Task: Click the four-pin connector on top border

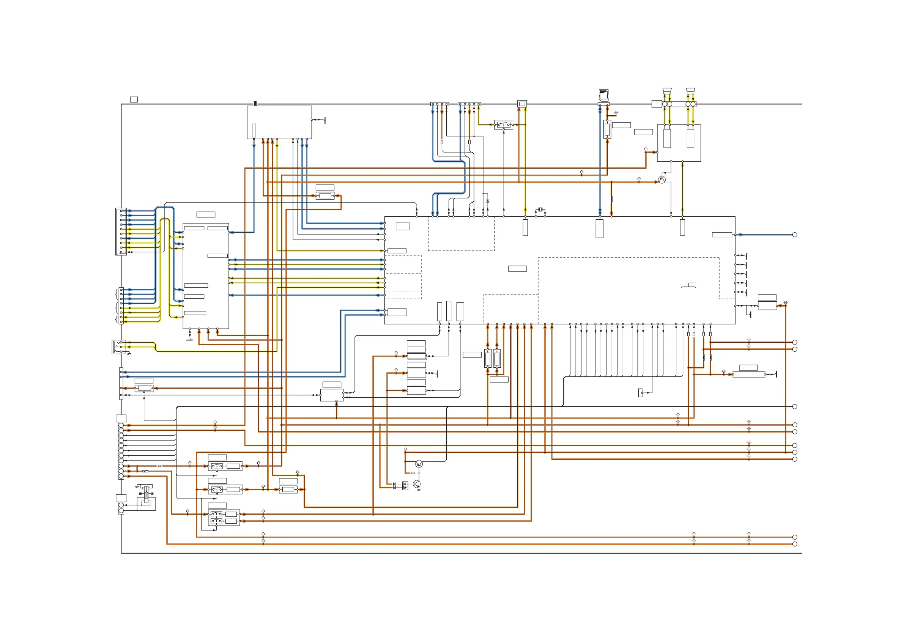Action: pos(439,104)
